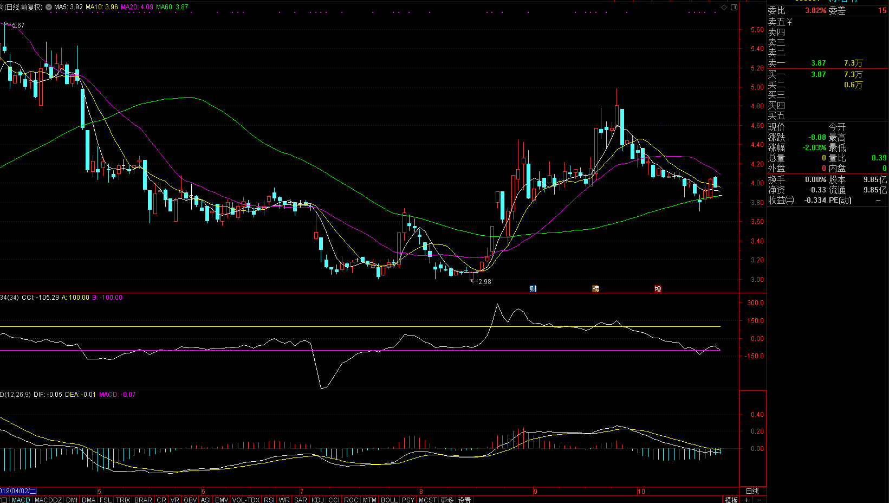The height and width of the screenshot is (503, 889).
Task: Click the MA60: 3.87 label
Action: click(172, 7)
